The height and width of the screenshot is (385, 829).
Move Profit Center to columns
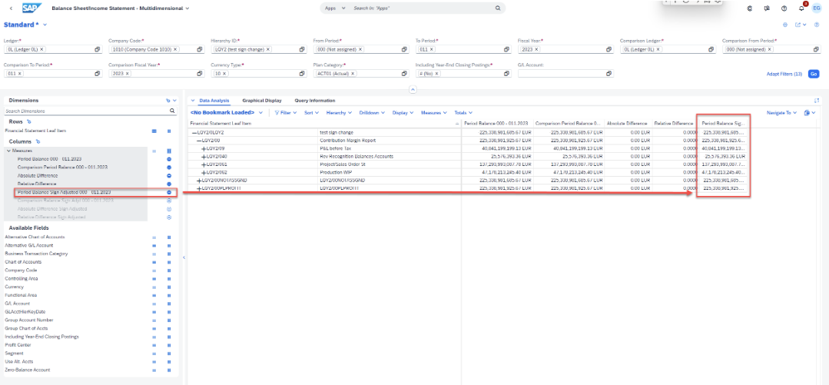169,345
